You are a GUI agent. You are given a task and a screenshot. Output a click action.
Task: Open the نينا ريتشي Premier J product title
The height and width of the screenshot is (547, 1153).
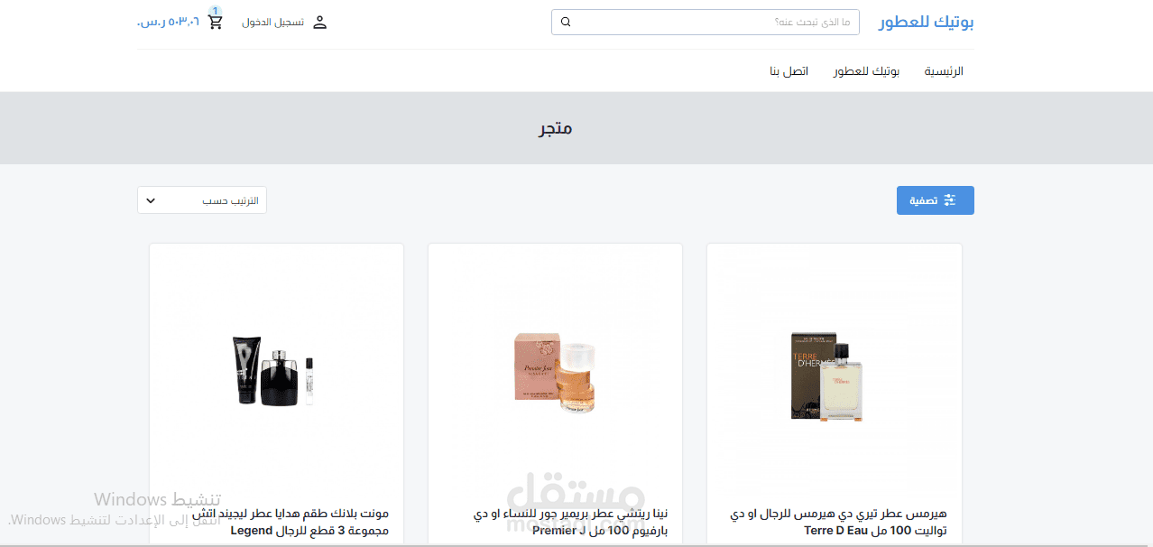(570, 522)
